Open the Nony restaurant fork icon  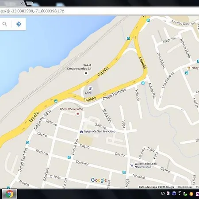[189, 68]
